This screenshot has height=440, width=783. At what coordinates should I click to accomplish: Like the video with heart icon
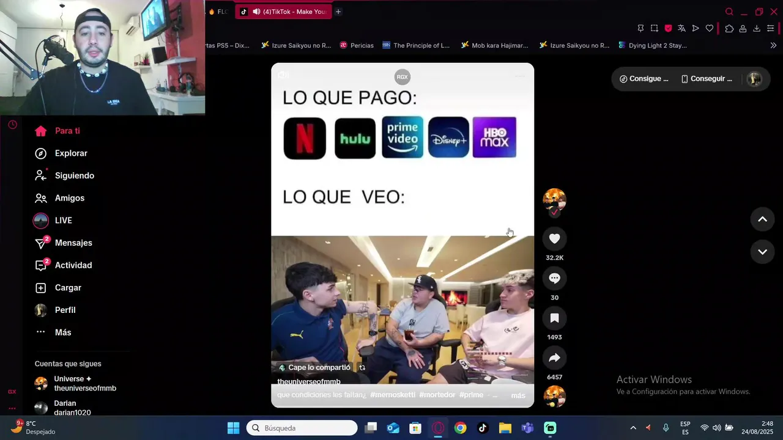click(554, 239)
